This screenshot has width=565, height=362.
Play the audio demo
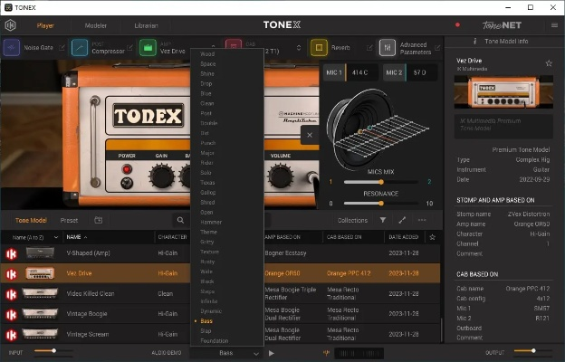click(x=271, y=353)
